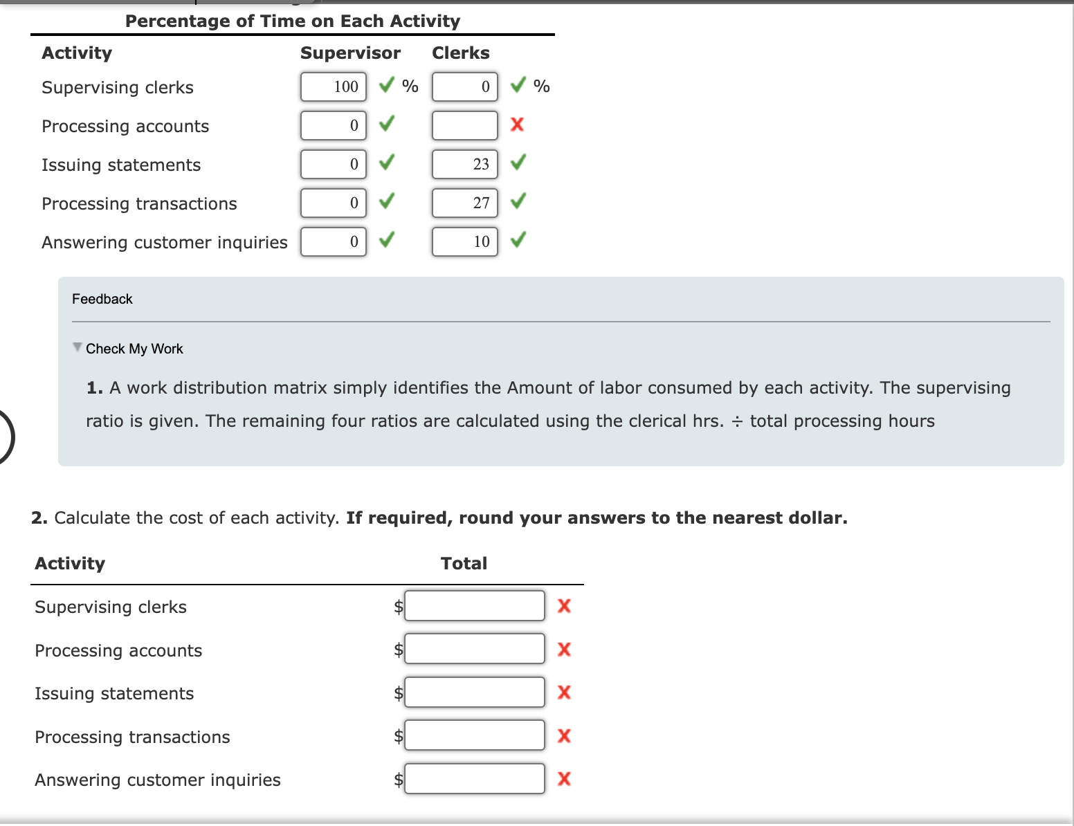Viewport: 1074px width, 826px height.
Task: Click green checkmark beside Clerks Issuing statements 23
Action: pyautogui.click(x=518, y=163)
